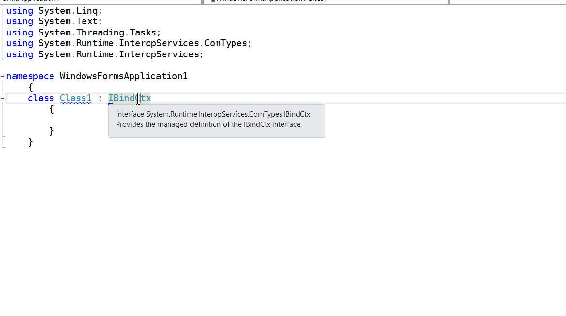Click the class keyword before Class1
566x316 pixels.
tap(41, 98)
